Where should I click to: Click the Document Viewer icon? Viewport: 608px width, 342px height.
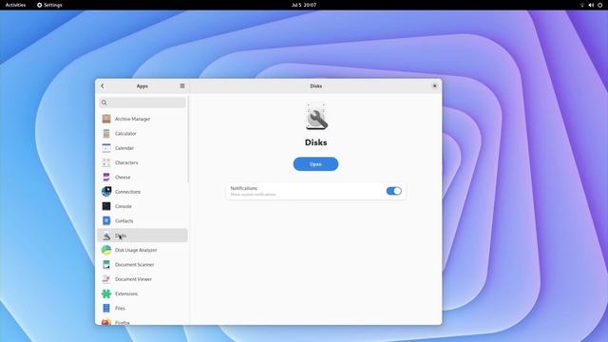pos(106,279)
